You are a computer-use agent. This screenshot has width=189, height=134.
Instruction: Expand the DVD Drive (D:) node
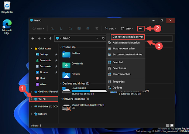32,107
